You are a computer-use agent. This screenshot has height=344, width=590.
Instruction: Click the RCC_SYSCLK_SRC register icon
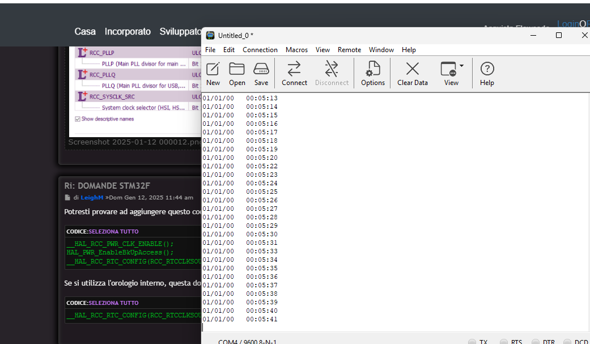tap(82, 96)
